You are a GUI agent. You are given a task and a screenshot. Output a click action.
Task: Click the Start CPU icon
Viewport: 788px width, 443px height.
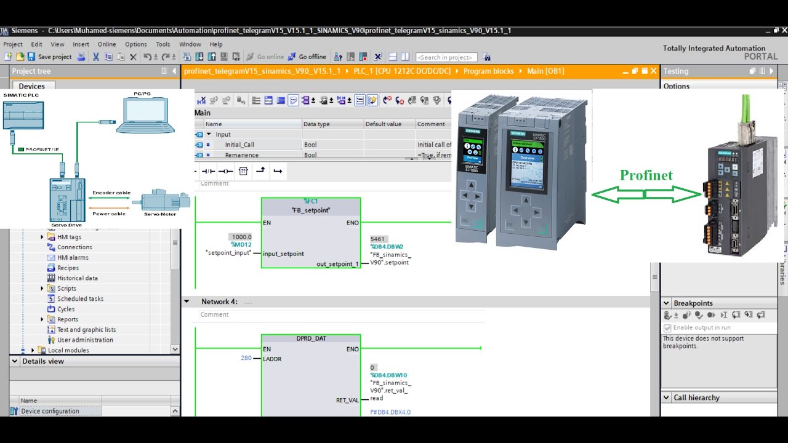350,57
